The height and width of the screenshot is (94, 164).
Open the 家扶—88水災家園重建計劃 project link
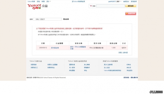point(78,48)
